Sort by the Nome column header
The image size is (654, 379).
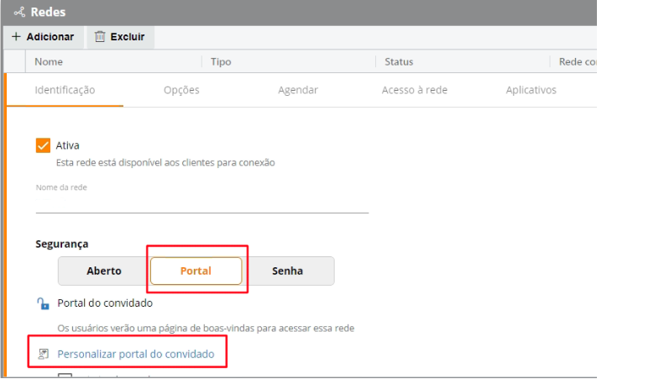pyautogui.click(x=49, y=62)
